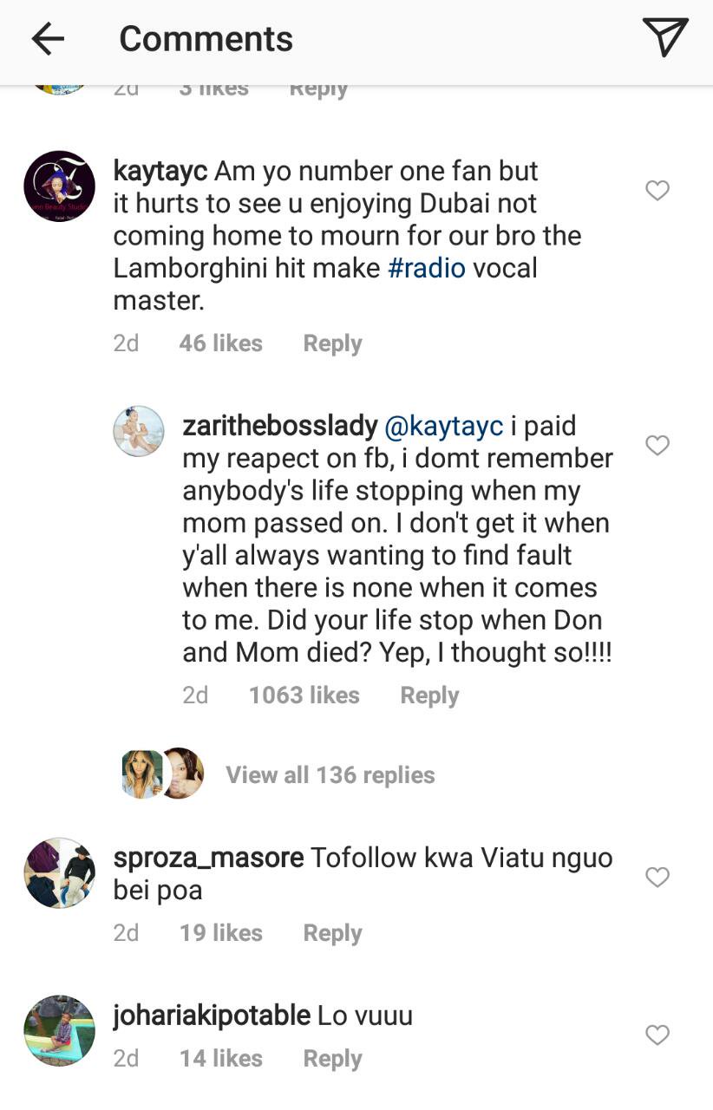Screen dimensions: 713x1110
Task: Reply to sproza_masore's comment
Action: coord(332,933)
